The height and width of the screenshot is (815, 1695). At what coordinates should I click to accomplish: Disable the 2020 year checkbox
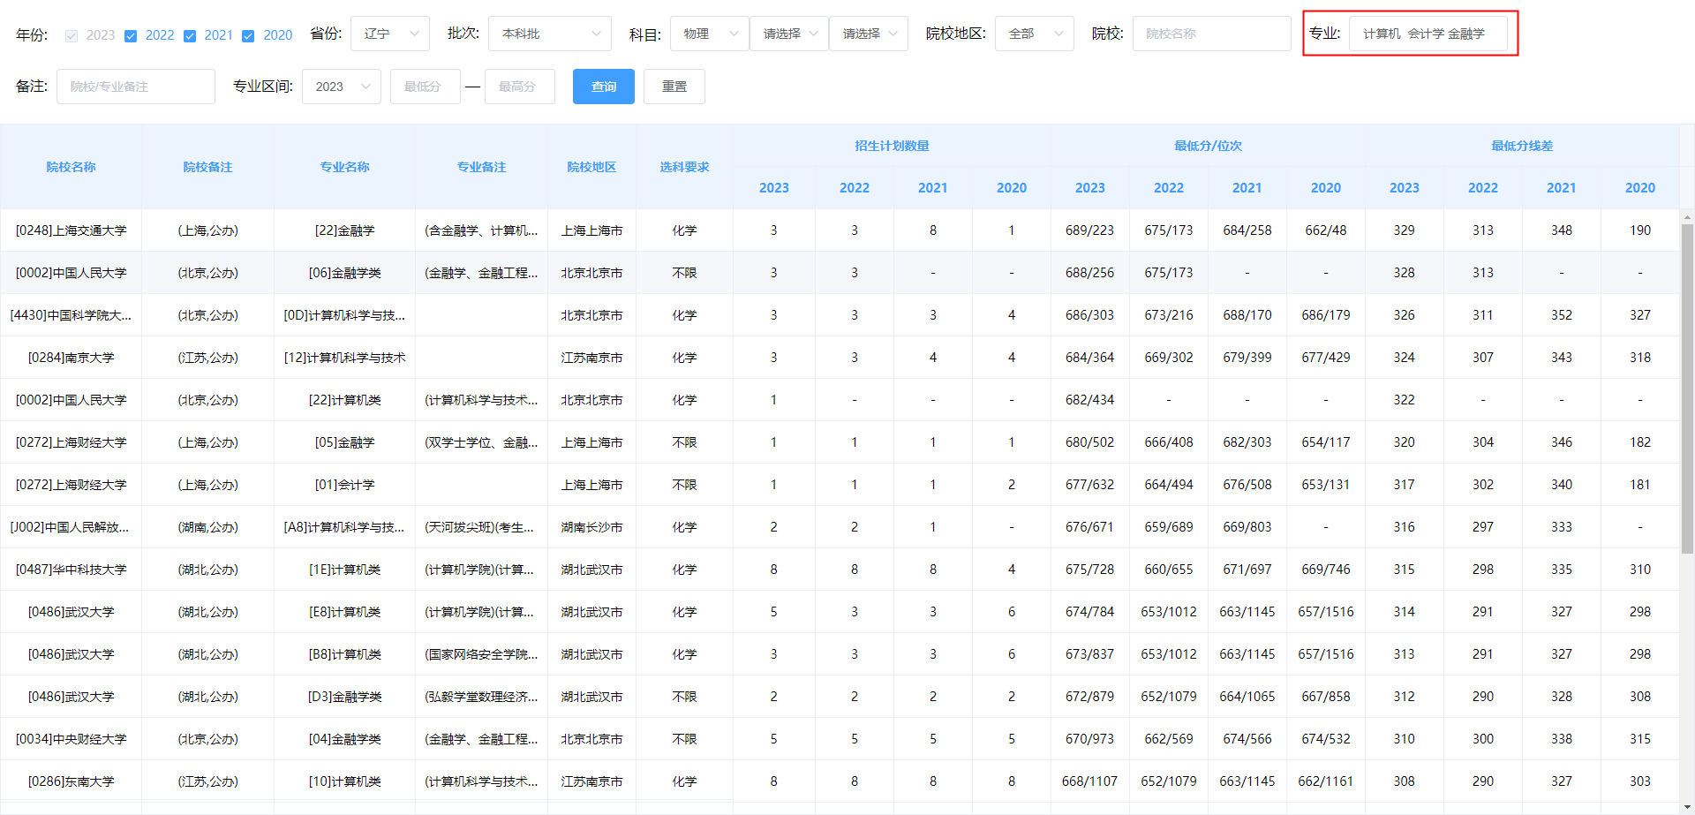tap(248, 35)
